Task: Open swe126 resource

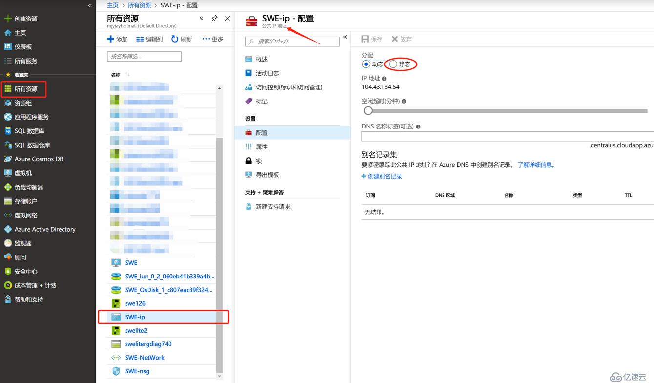Action: (x=135, y=303)
